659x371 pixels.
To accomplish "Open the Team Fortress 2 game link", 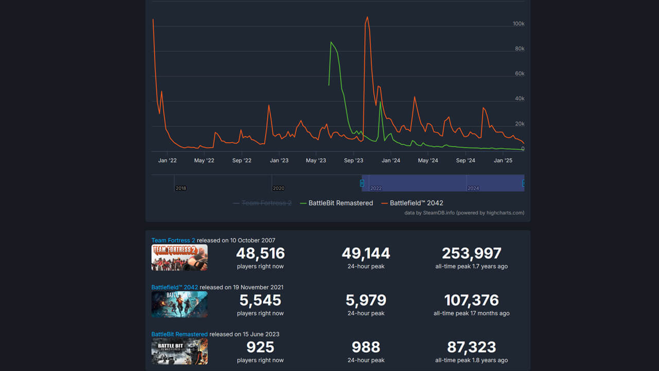I will (x=173, y=240).
